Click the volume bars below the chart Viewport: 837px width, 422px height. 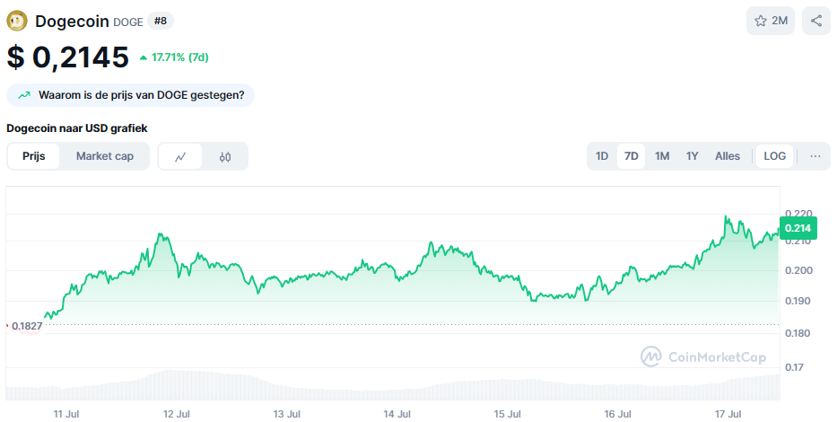pyautogui.click(x=393, y=385)
